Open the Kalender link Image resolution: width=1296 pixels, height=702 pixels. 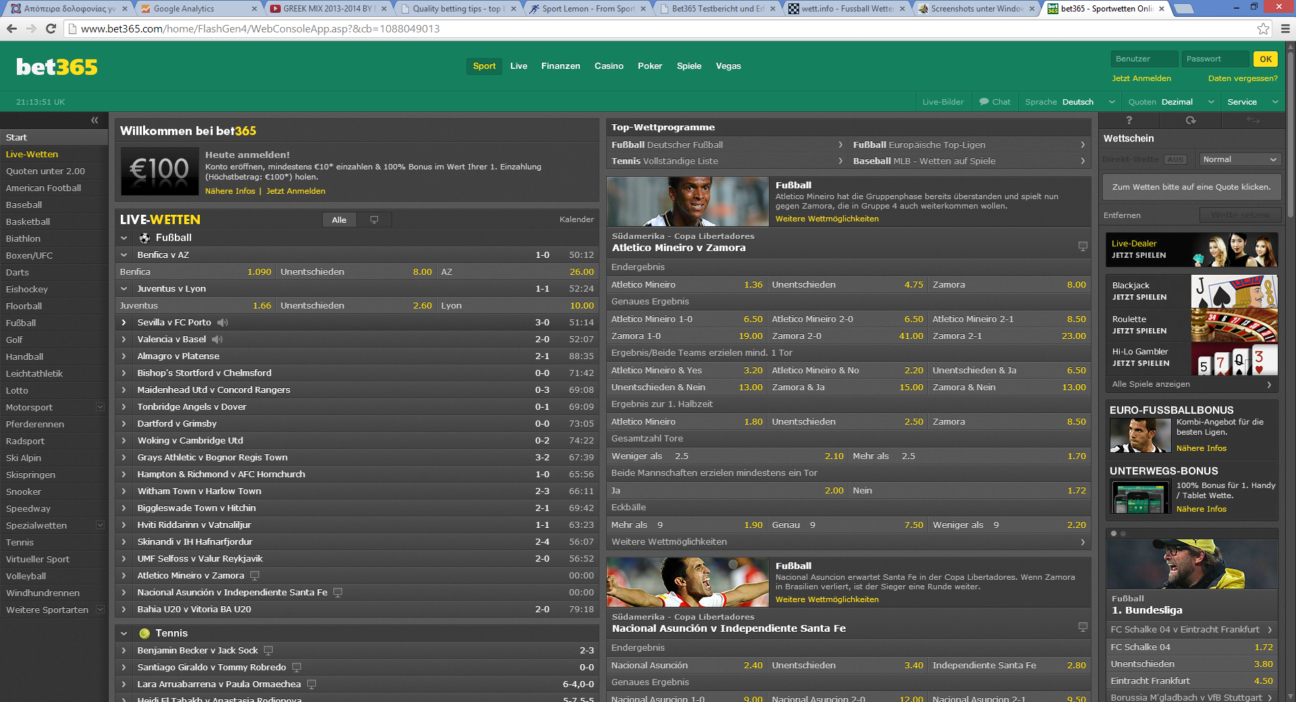click(x=576, y=219)
